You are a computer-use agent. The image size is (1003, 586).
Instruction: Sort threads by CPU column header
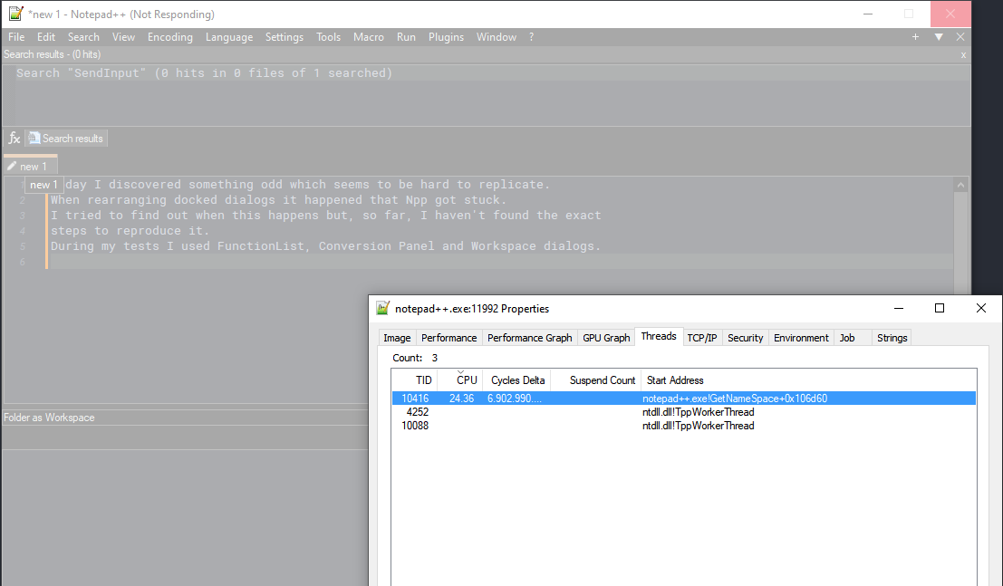point(460,380)
